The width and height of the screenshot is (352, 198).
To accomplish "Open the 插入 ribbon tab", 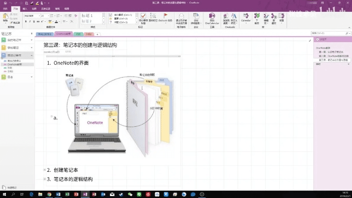I will click(x=25, y=8).
